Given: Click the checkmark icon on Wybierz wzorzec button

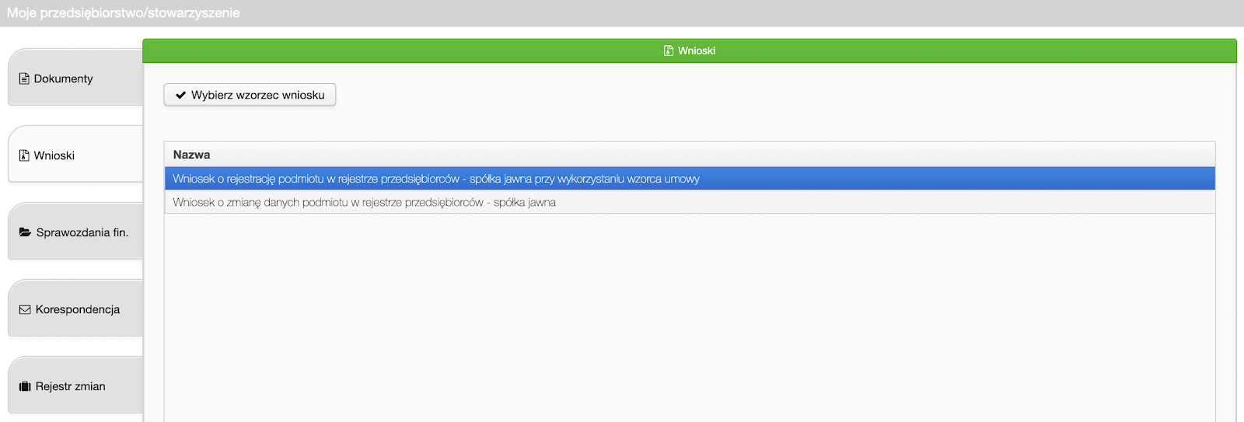Looking at the screenshot, I should (x=181, y=95).
